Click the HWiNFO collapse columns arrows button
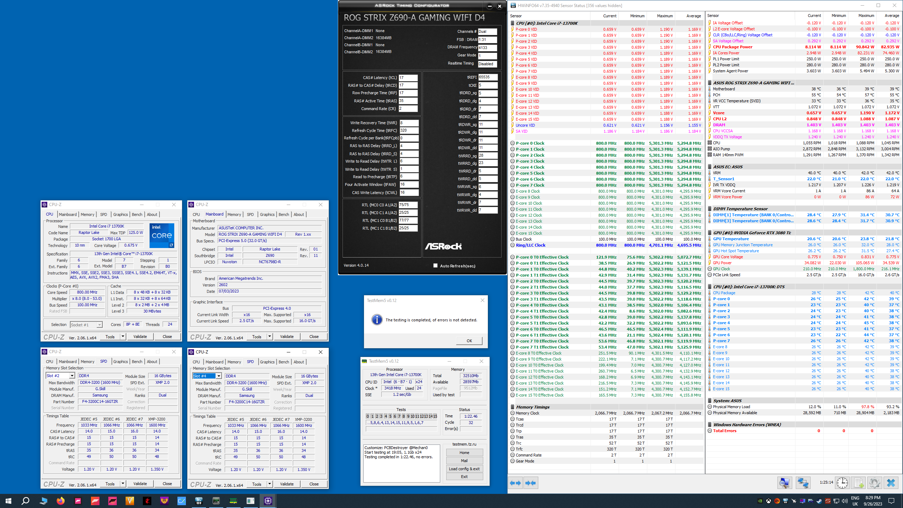 tap(531, 483)
